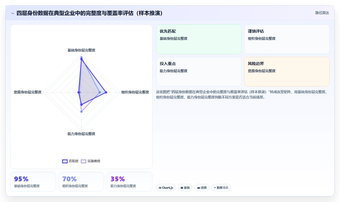Image resolution: width=340 pixels, height=202 pixels.
Task: Click the 能力身份层完整度 radar axis label
Action: coord(81,134)
